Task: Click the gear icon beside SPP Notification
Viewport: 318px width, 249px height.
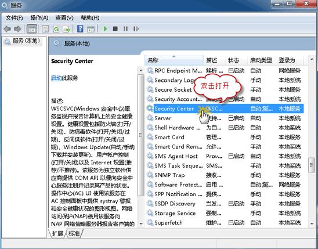Action: coord(150,194)
